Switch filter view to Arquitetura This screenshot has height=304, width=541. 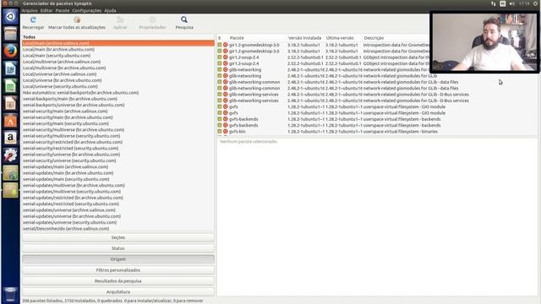118,292
